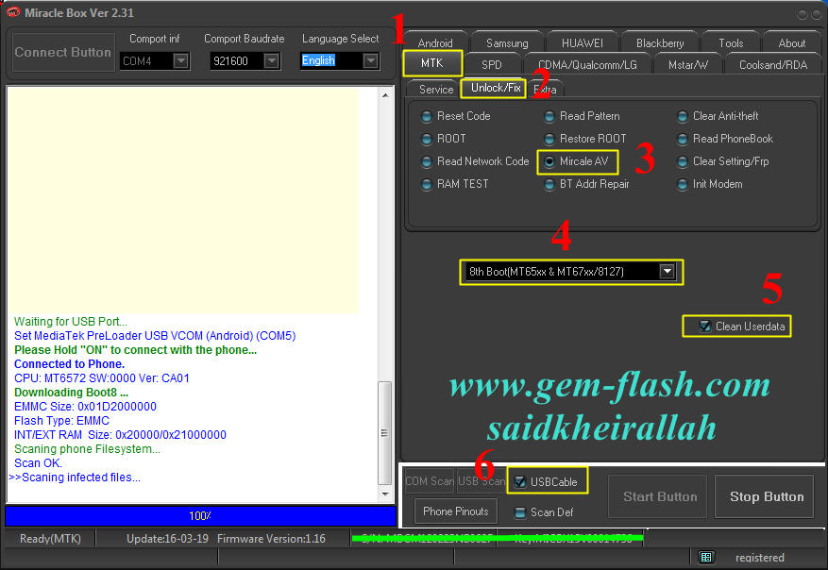This screenshot has height=570, width=828.
Task: Click the 'Ready(MTK)' status text
Action: click(x=50, y=539)
